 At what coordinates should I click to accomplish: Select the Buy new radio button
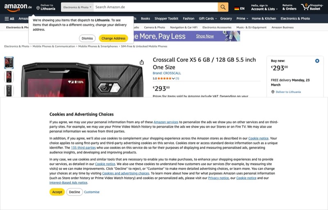click(x=317, y=61)
